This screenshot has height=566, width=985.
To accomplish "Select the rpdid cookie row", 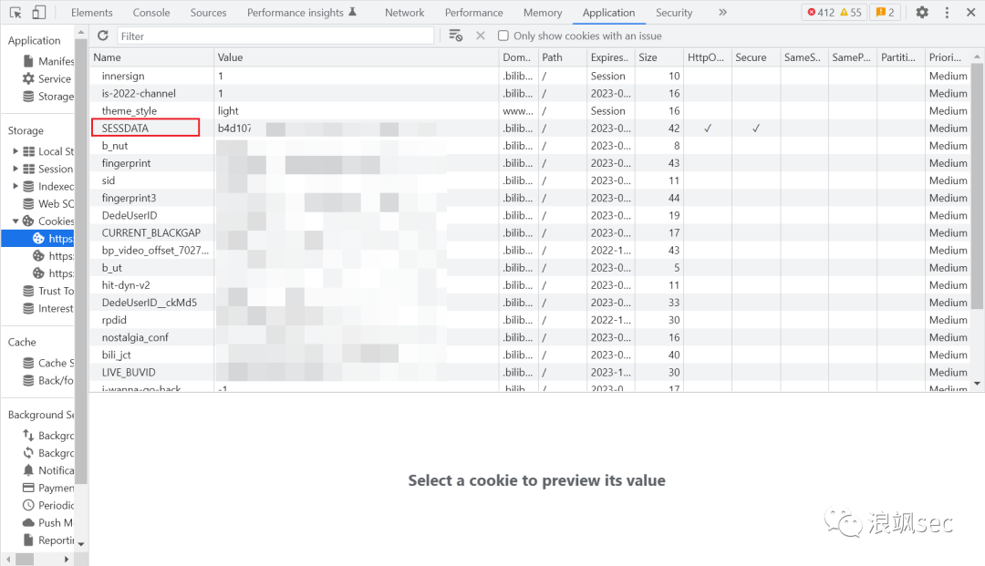I will pos(531,320).
